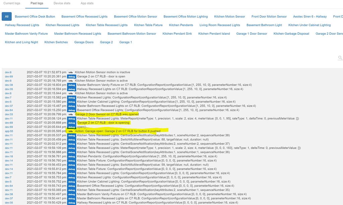Filter by Aeotec Siren 6 - Hallway

point(310,16)
